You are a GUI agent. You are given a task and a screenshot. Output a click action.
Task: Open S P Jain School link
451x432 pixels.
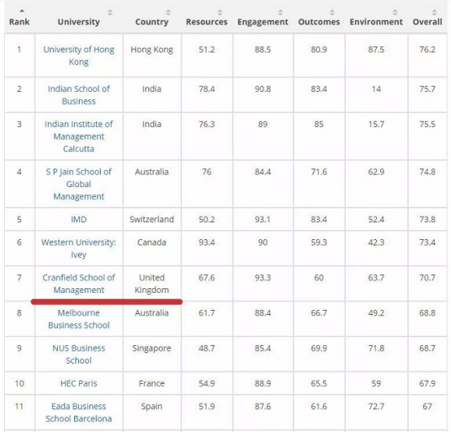(x=79, y=184)
